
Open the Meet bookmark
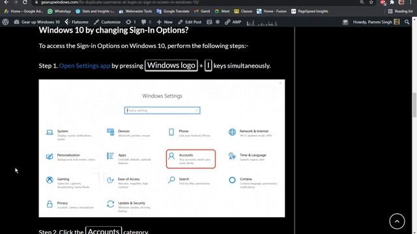[x=222, y=11]
